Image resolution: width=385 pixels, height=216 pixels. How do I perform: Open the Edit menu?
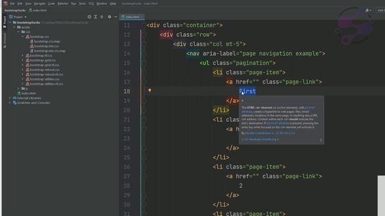pyautogui.click(x=20, y=4)
